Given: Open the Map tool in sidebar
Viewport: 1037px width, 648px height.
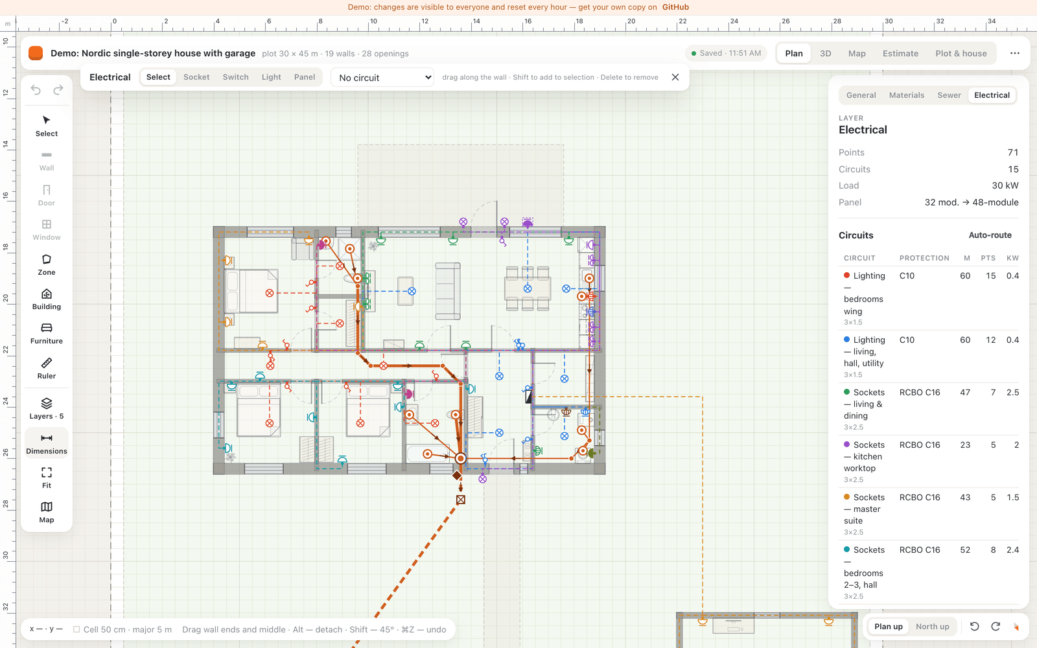Looking at the screenshot, I should click(47, 512).
